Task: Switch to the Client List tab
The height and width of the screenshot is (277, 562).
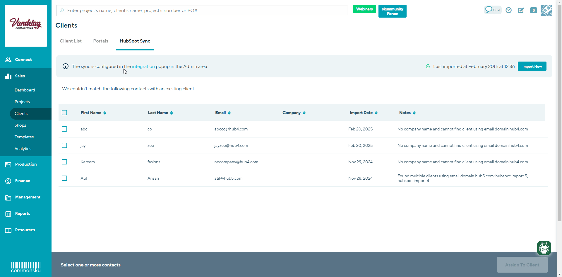Action: coord(71,41)
